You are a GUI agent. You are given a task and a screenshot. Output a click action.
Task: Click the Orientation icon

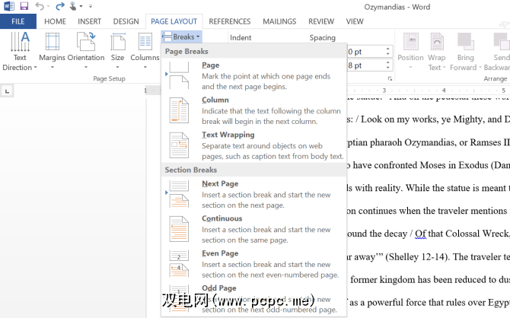pos(85,44)
